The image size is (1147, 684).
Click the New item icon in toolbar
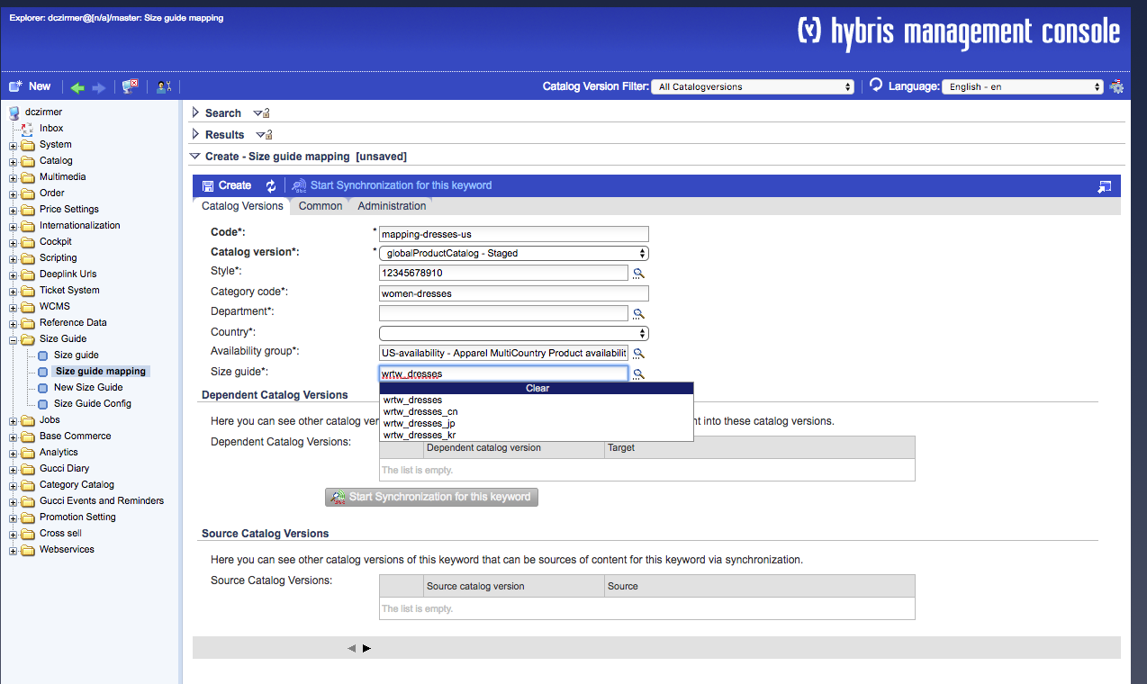coord(15,86)
